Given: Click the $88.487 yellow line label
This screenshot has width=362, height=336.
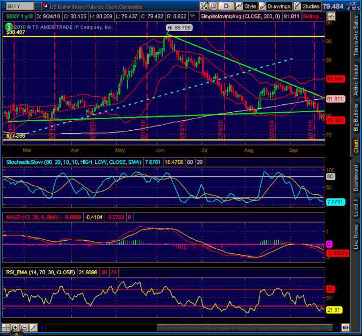Looking at the screenshot, I should pos(16,32).
